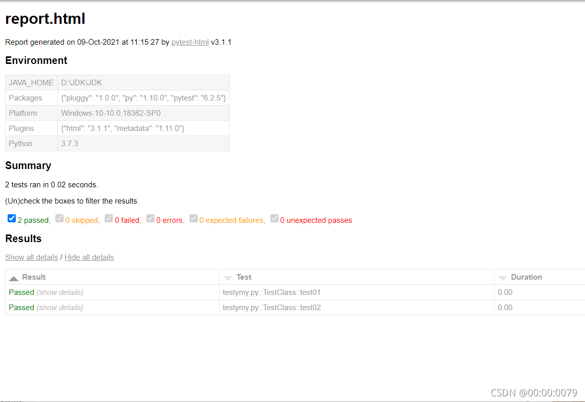Click the 0 unexpected passes label
The image size is (585, 402).
(316, 220)
